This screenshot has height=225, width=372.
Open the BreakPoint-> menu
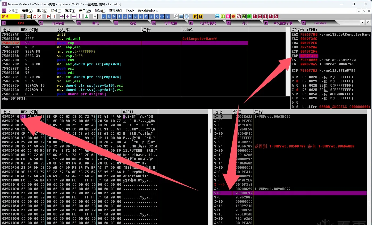click(148, 11)
